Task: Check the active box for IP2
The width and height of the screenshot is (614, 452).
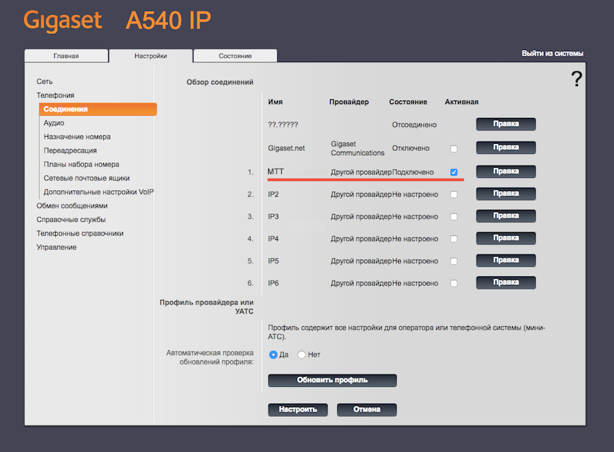Action: (x=454, y=195)
